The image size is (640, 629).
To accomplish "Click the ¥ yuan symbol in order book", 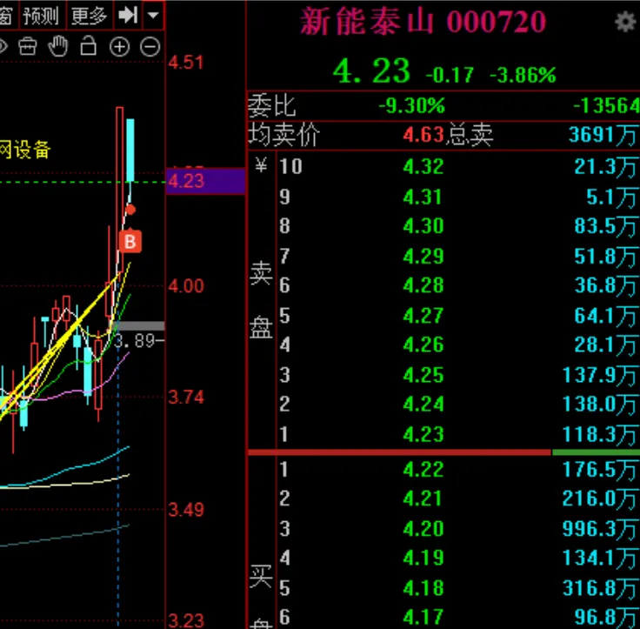I will [x=261, y=166].
